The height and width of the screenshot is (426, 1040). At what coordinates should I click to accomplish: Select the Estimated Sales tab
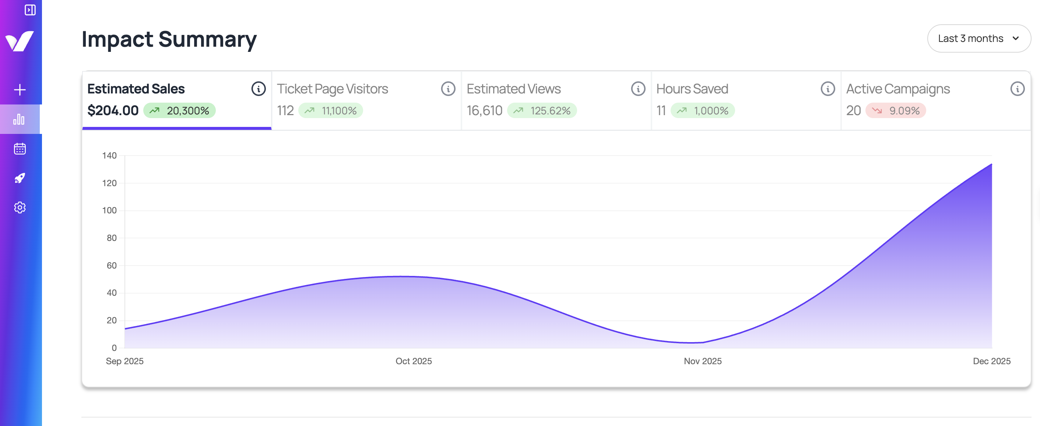136,89
